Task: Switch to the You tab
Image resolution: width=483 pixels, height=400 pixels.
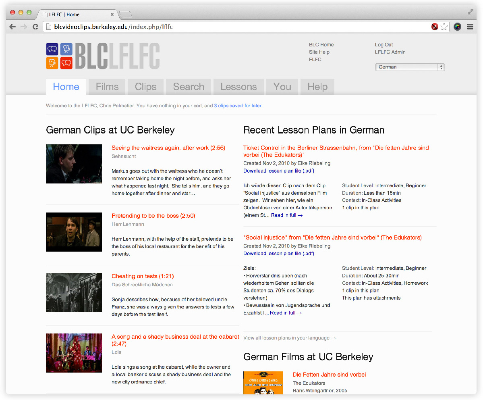Action: click(x=282, y=87)
